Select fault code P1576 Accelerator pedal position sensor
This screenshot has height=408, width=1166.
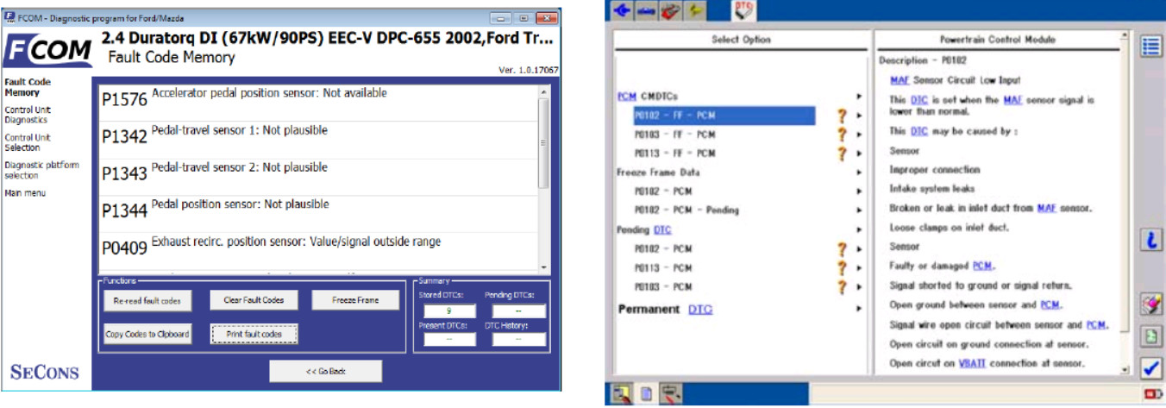click(317, 98)
